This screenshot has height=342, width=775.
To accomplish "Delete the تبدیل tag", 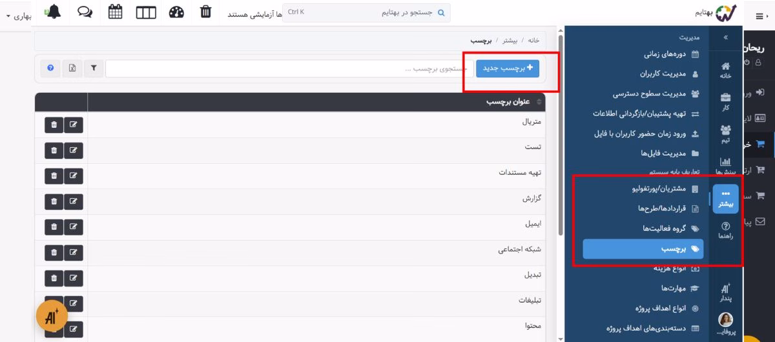I will click(x=54, y=278).
